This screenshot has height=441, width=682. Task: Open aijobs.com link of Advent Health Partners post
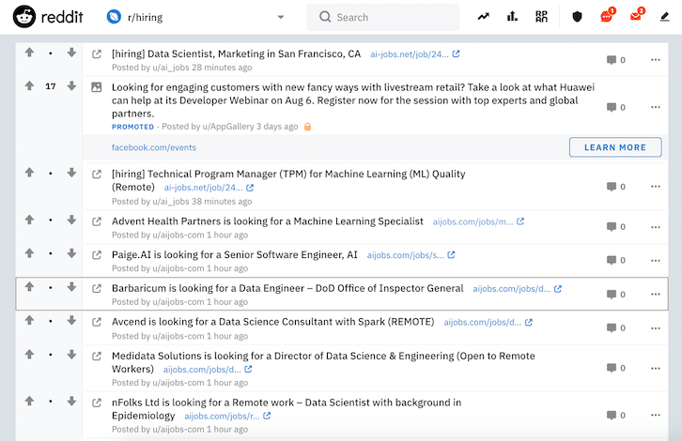click(x=478, y=221)
